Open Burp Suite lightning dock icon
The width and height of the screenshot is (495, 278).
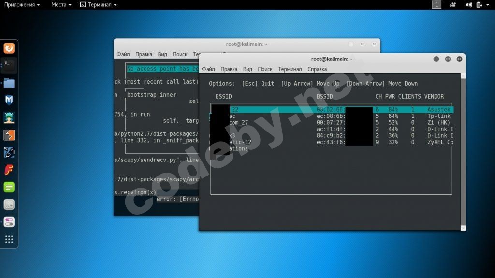coord(9,135)
